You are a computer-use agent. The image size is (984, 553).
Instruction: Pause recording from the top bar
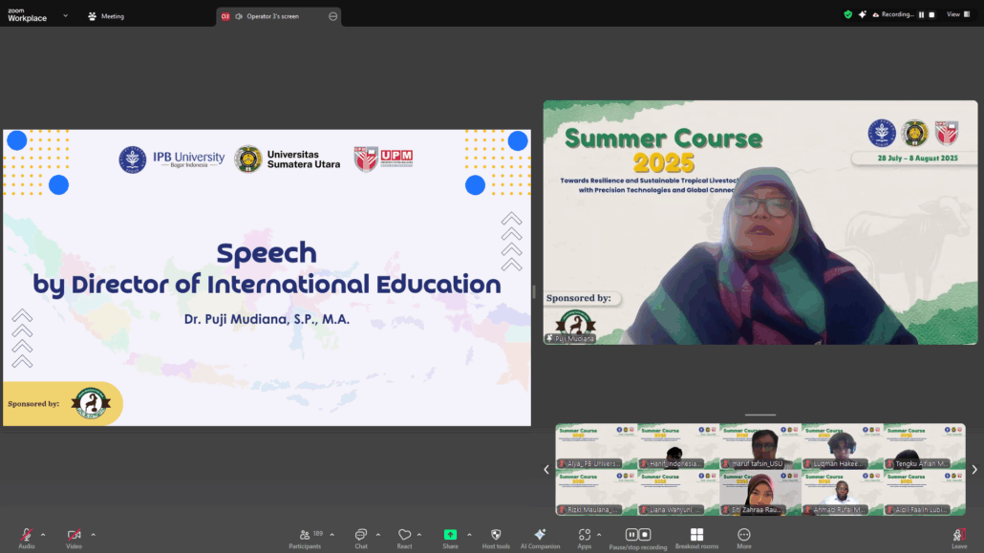point(922,15)
